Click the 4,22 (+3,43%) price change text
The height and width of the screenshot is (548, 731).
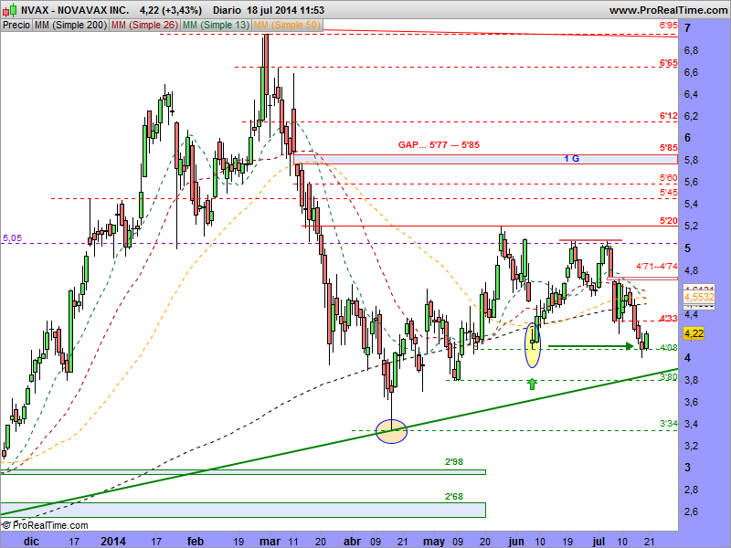point(171,10)
